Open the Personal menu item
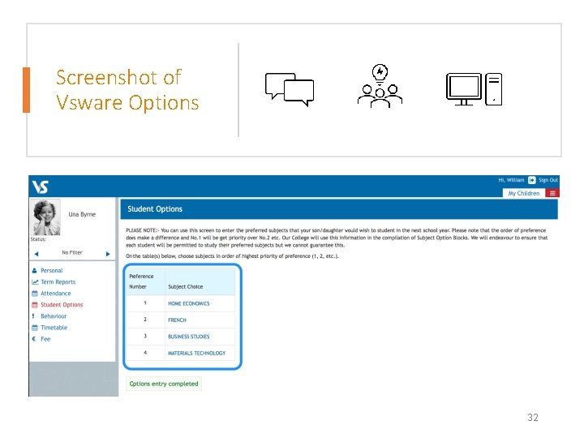584x438 pixels. tap(51, 270)
